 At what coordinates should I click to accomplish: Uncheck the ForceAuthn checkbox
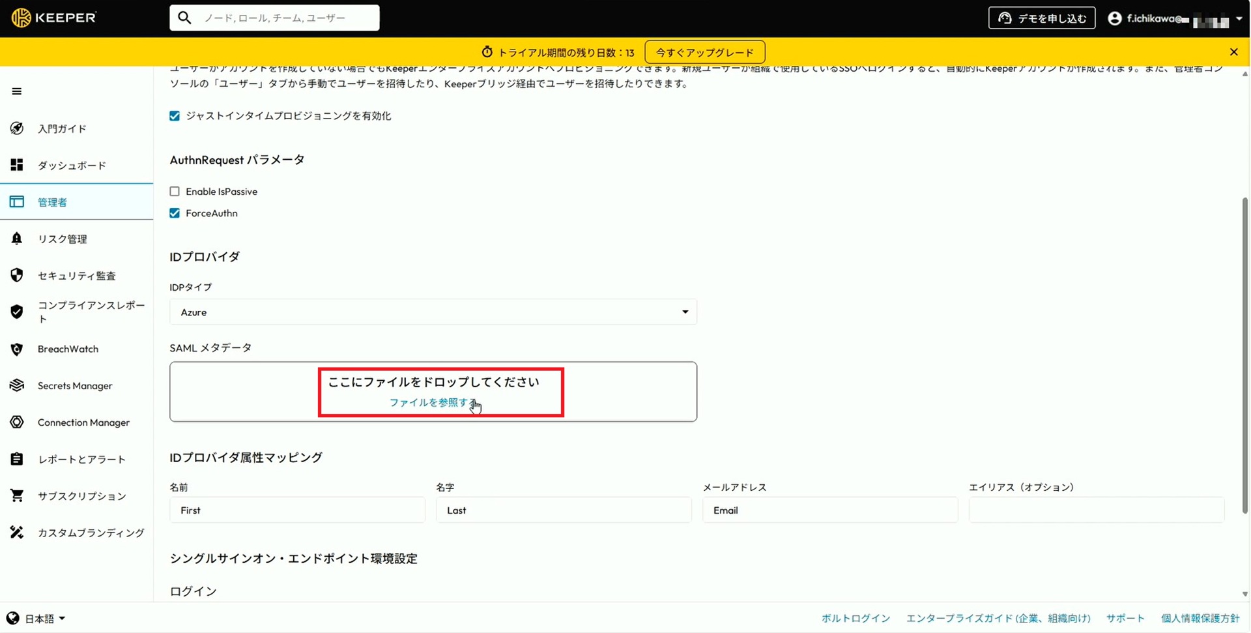coord(175,213)
